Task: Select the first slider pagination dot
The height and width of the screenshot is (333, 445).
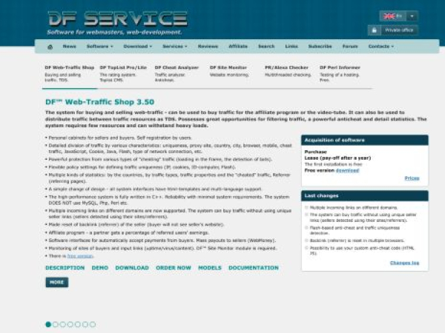Action: [48, 325]
